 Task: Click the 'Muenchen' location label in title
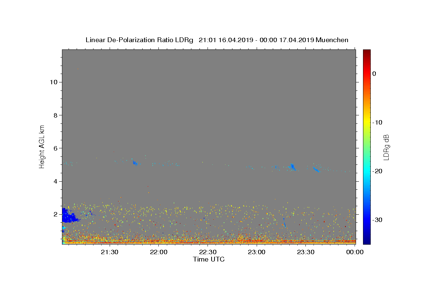tap(332, 40)
